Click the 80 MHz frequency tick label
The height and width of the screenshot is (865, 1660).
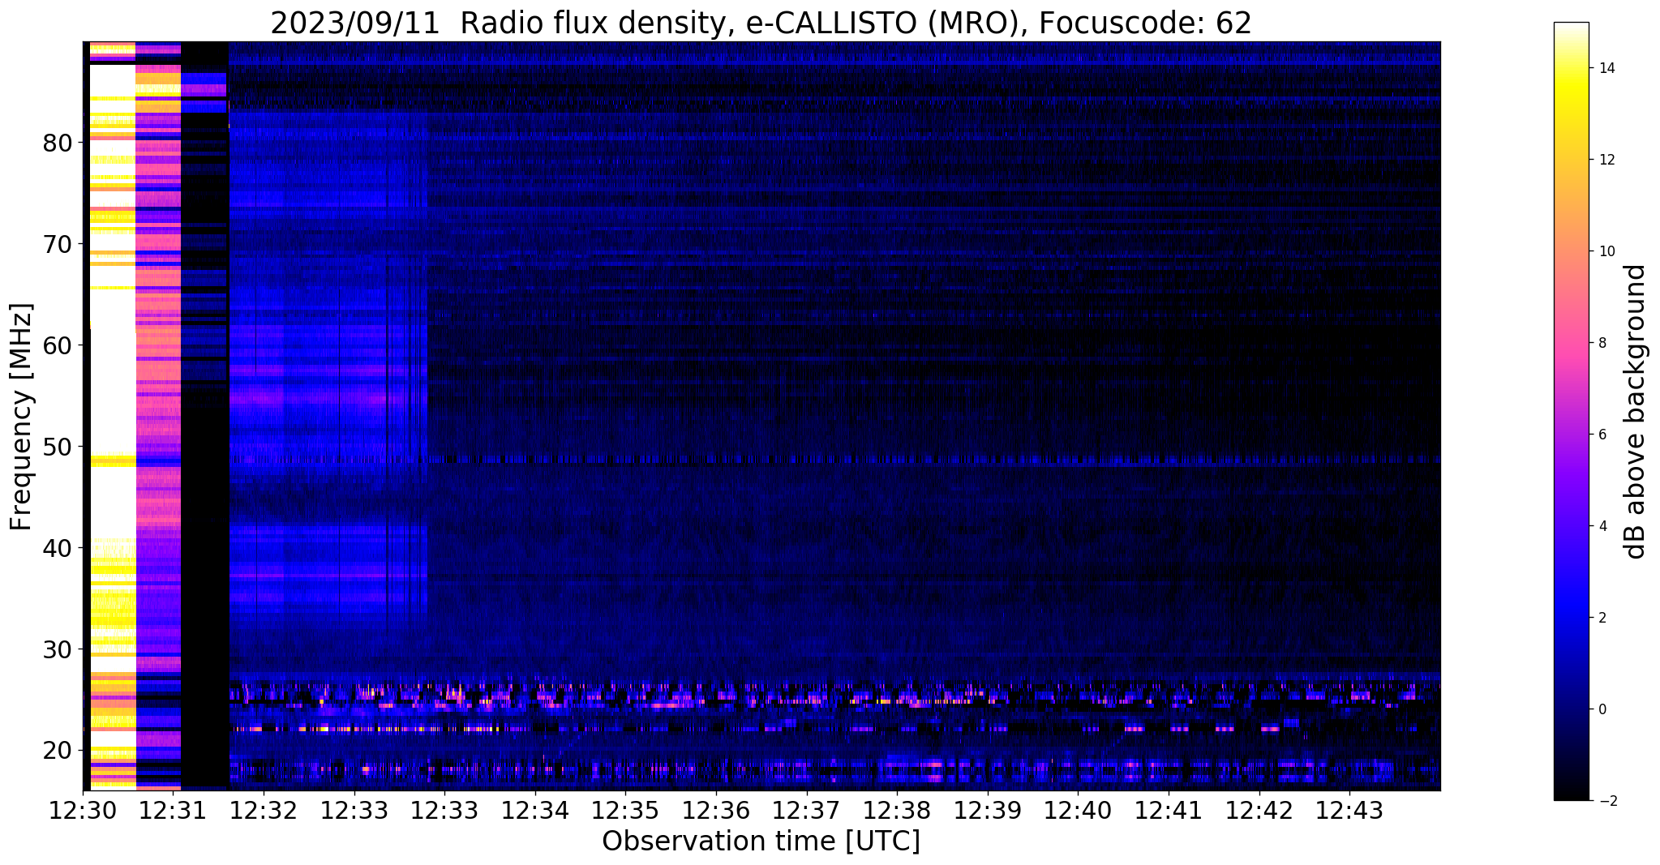pyautogui.click(x=58, y=143)
